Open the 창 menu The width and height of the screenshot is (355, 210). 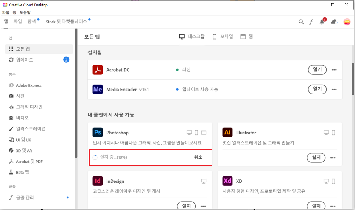click(14, 12)
